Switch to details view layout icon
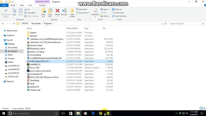Image resolution: width=206 pixels, height=116 pixels. point(201,108)
